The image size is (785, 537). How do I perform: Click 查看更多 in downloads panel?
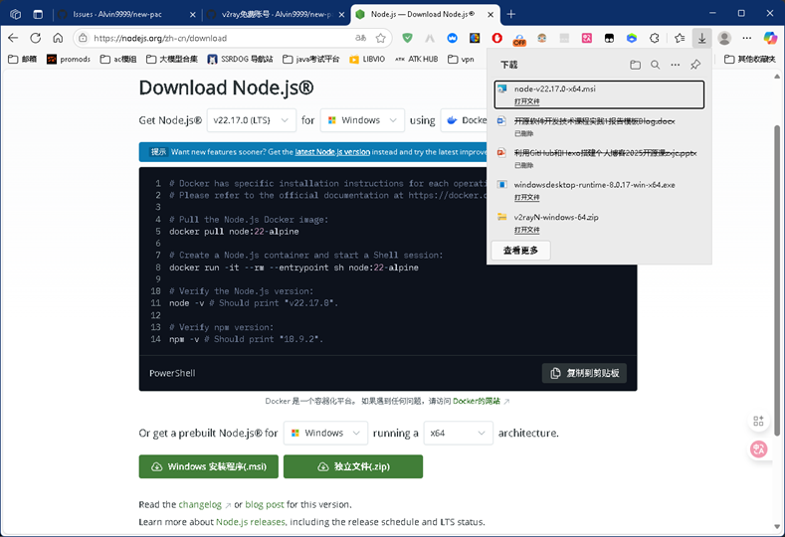[x=520, y=251]
